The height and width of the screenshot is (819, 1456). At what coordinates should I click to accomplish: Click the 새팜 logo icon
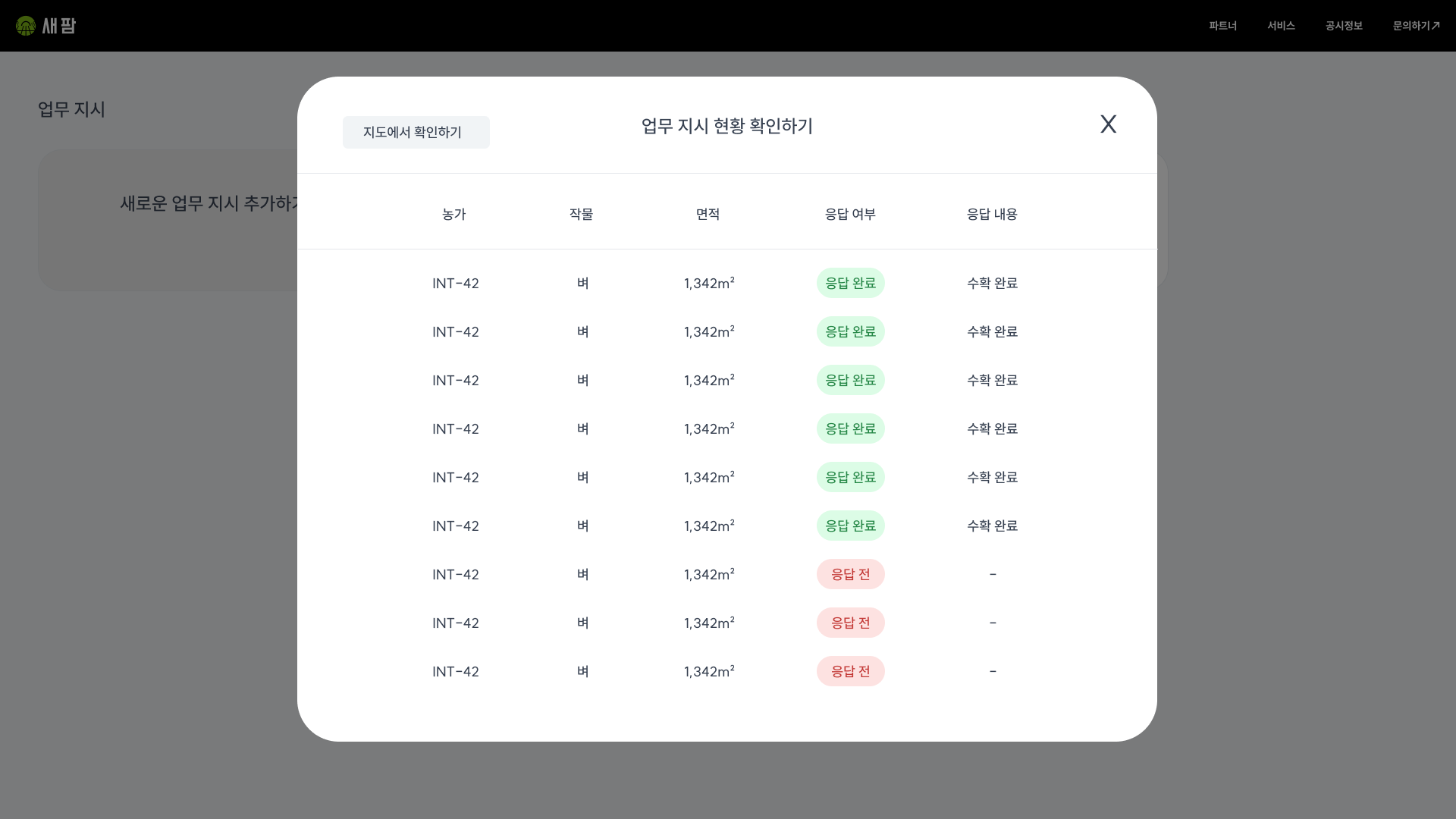(x=26, y=26)
